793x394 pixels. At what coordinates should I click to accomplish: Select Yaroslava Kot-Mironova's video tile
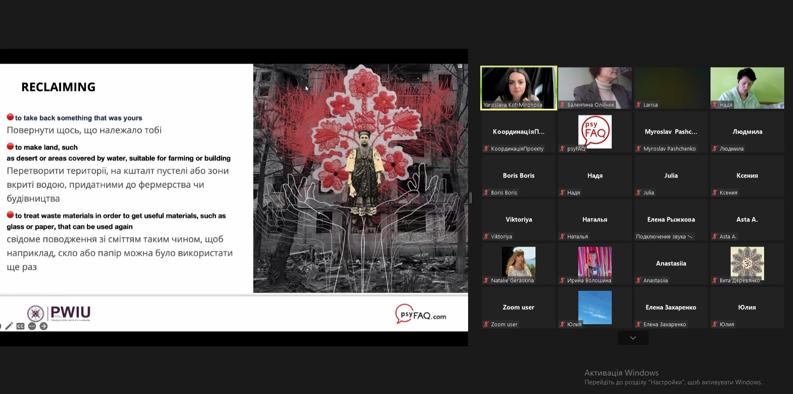pos(518,88)
